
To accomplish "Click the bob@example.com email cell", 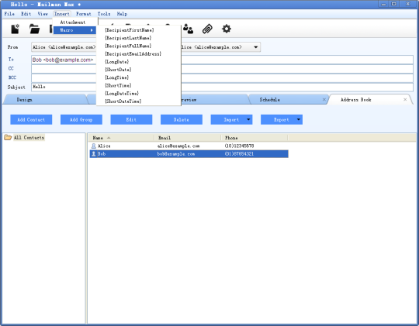I will (176, 154).
